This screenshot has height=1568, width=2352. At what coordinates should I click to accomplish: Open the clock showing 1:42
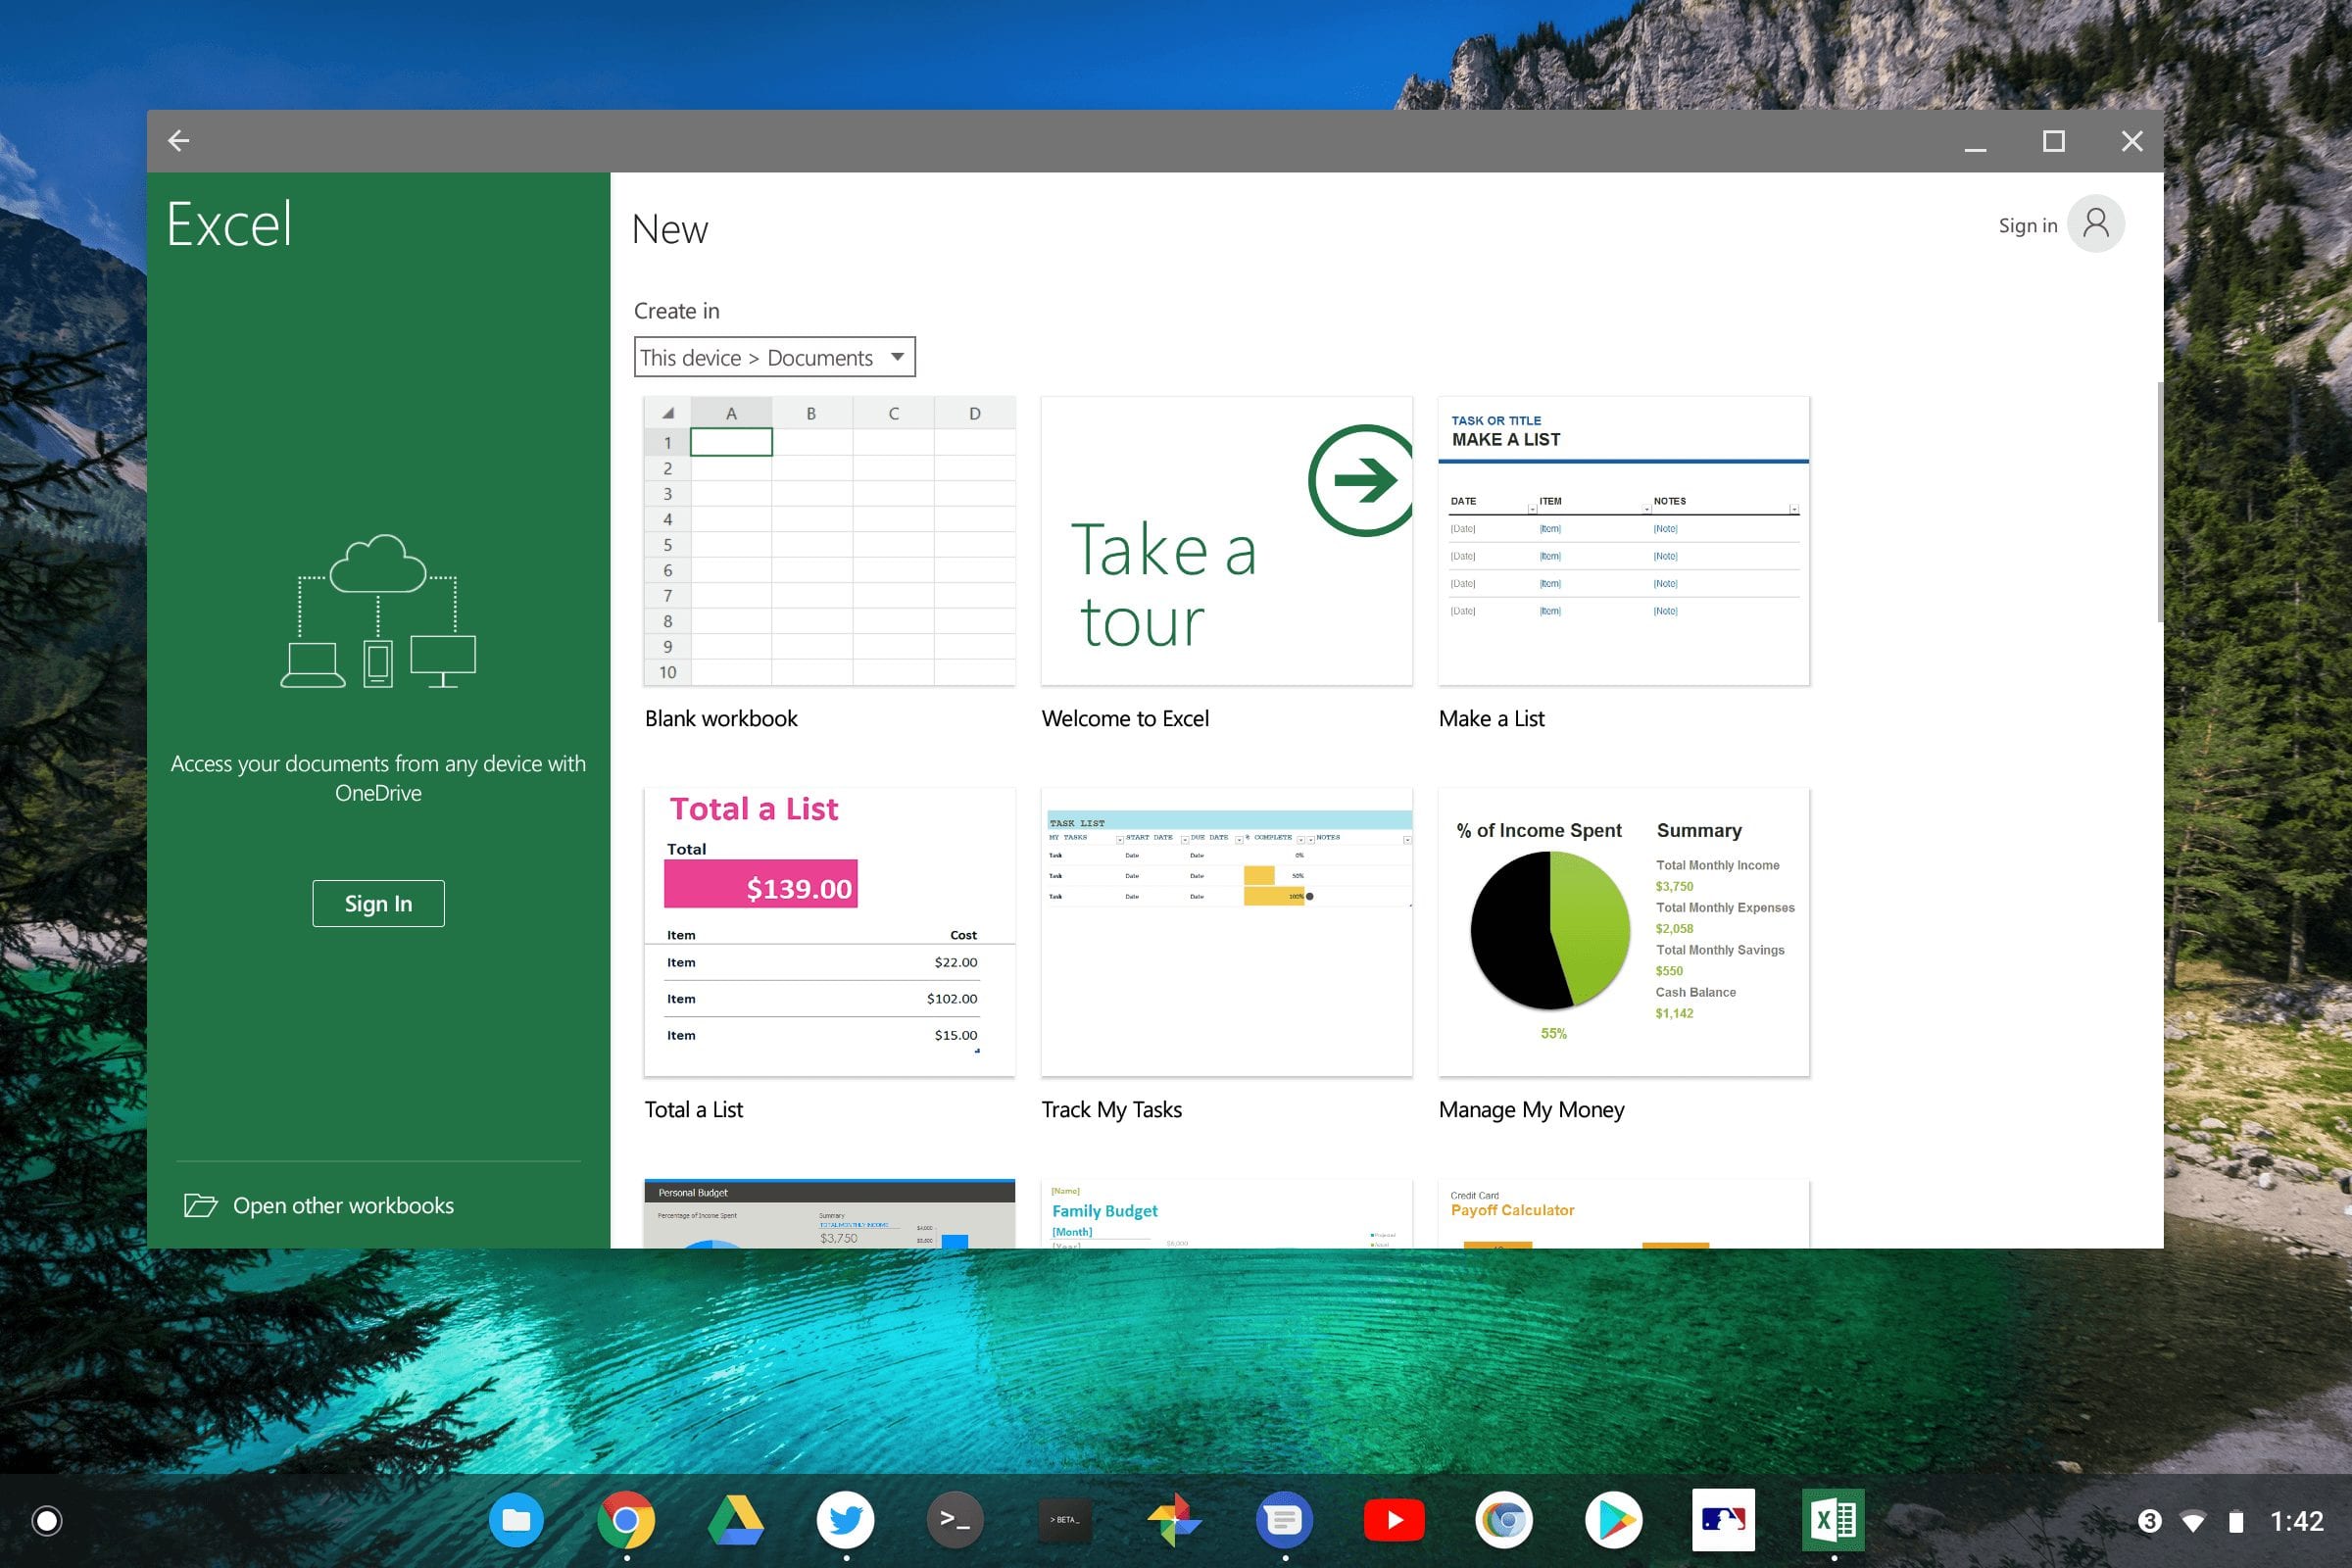[2296, 1521]
